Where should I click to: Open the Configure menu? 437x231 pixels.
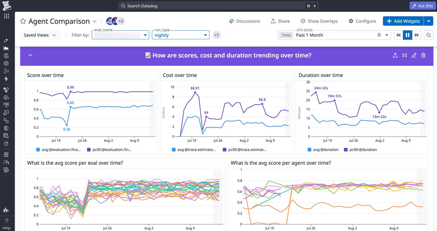(362, 21)
